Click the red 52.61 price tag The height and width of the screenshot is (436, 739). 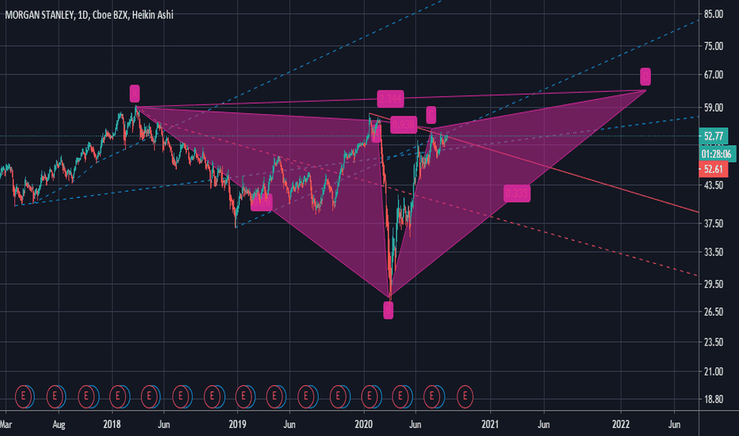(714, 169)
